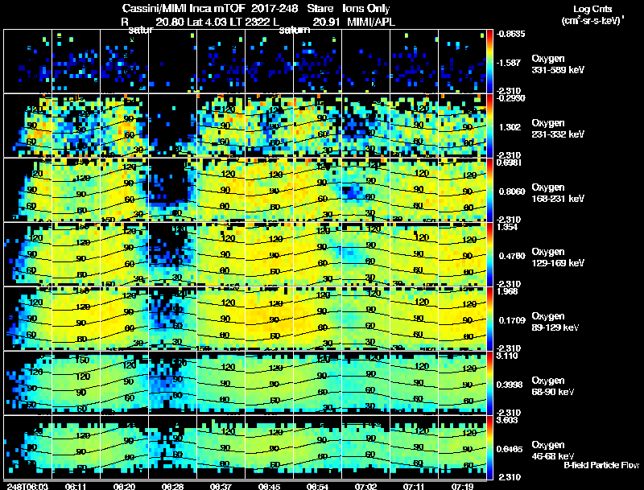Select the 06:03 panel in the 46-68 keV row
Screen dimensions: 644x490
coord(27,447)
